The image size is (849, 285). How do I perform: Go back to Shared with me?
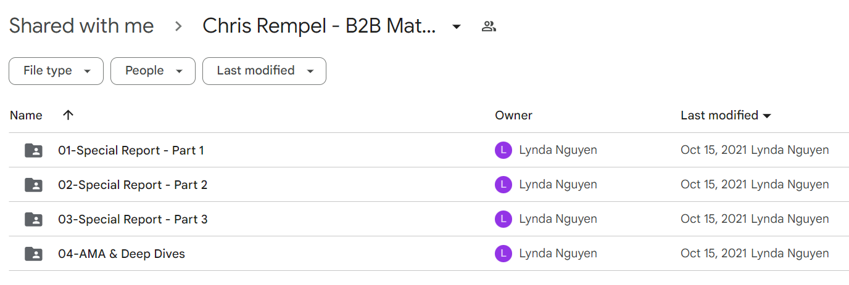point(81,26)
